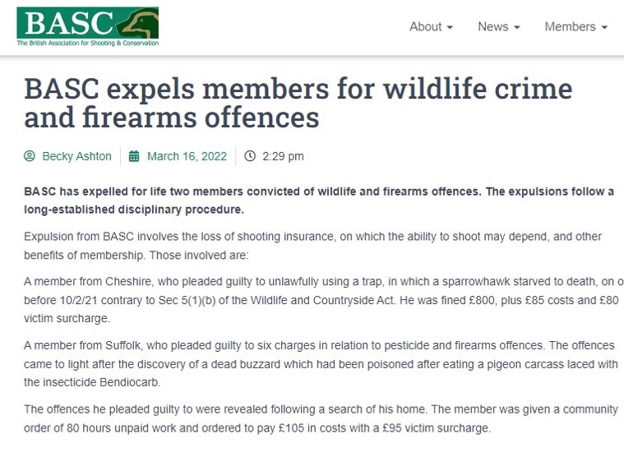Click the paragraph about the Suffolk member
Image resolution: width=624 pixels, height=457 pixels.
coord(319,363)
